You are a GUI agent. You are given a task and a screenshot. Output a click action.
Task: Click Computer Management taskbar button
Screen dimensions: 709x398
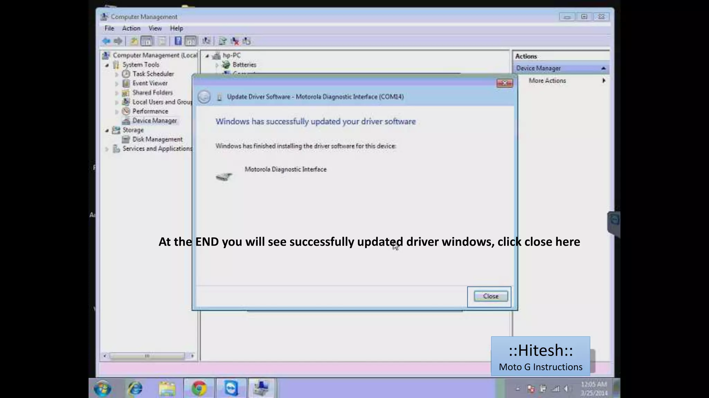click(x=262, y=388)
